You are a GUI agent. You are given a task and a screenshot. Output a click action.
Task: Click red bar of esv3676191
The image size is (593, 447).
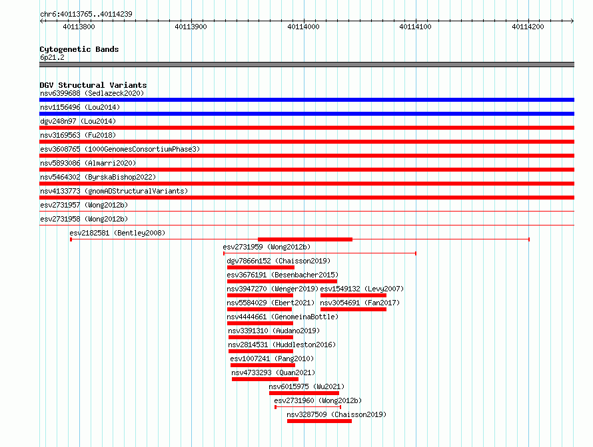point(282,281)
